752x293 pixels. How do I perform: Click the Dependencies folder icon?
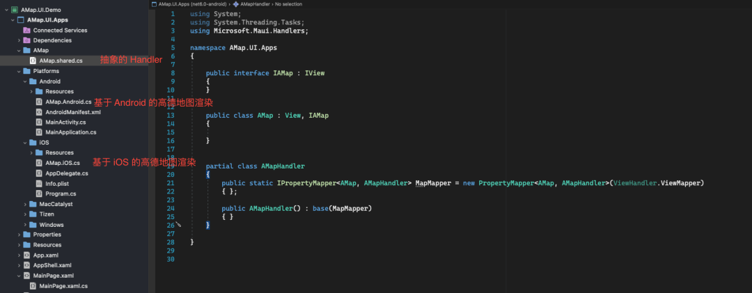click(x=27, y=40)
